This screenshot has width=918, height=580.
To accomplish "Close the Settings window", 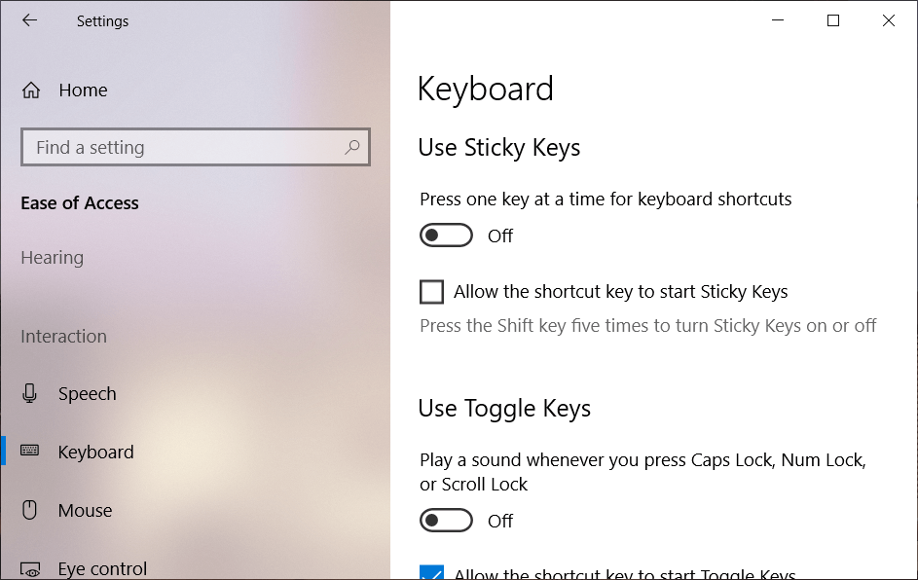I will [888, 20].
